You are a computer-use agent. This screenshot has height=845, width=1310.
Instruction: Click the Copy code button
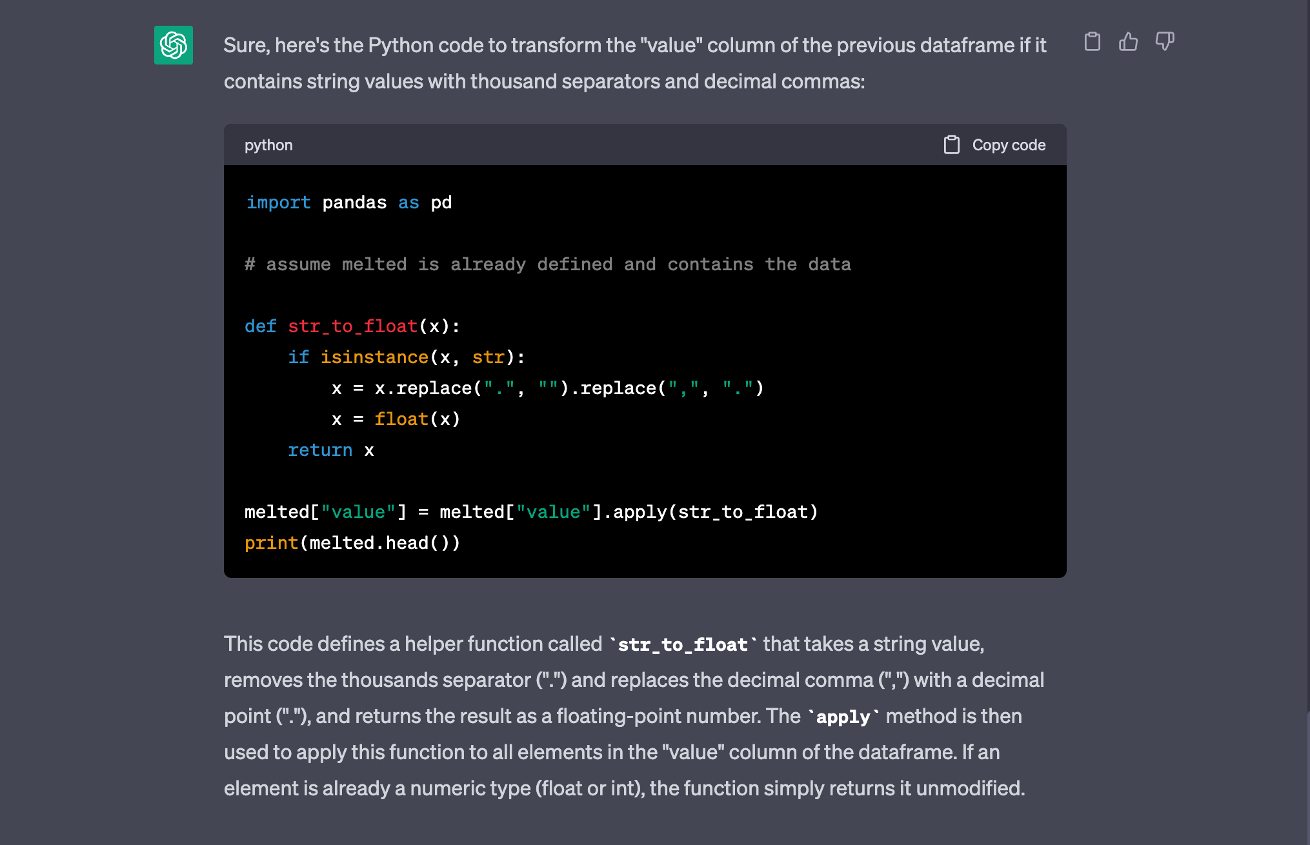coord(994,145)
